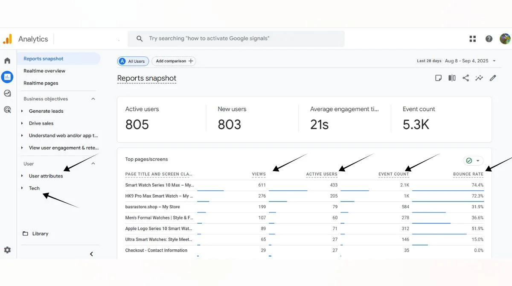This screenshot has height=286, width=512.
Task: Open the Insights sparkline icon
Action: click(479, 78)
